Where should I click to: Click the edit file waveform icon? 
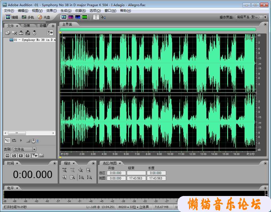tap(21, 33)
